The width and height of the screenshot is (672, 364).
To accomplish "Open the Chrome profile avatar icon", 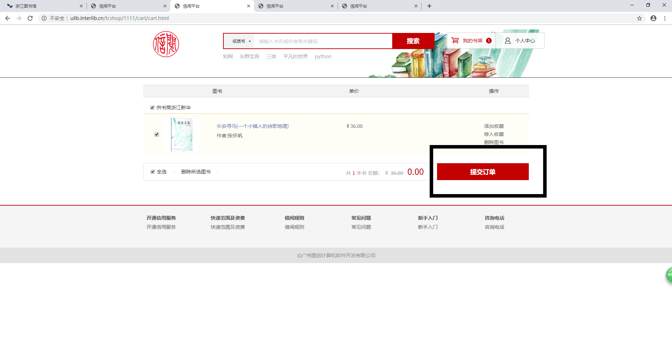I will [653, 18].
